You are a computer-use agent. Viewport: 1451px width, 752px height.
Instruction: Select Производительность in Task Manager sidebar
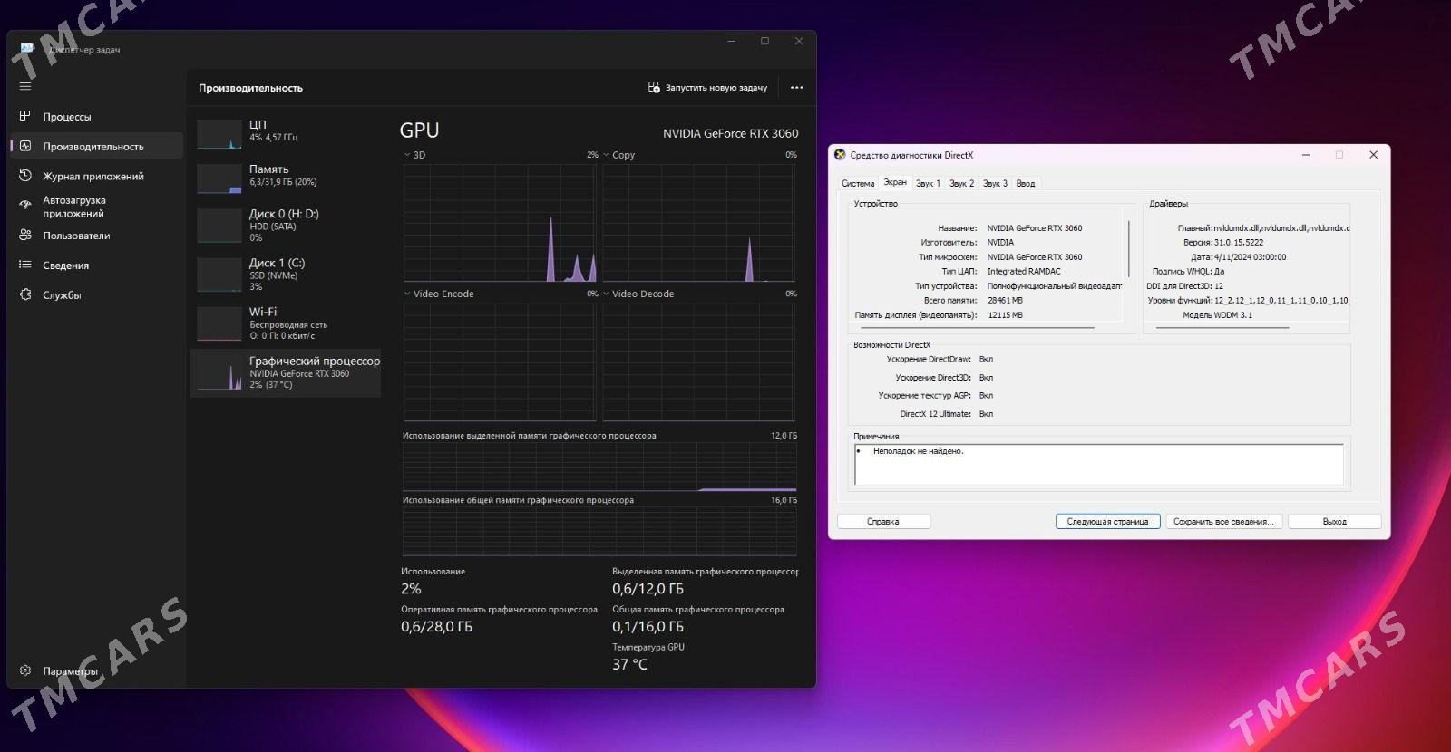95,146
